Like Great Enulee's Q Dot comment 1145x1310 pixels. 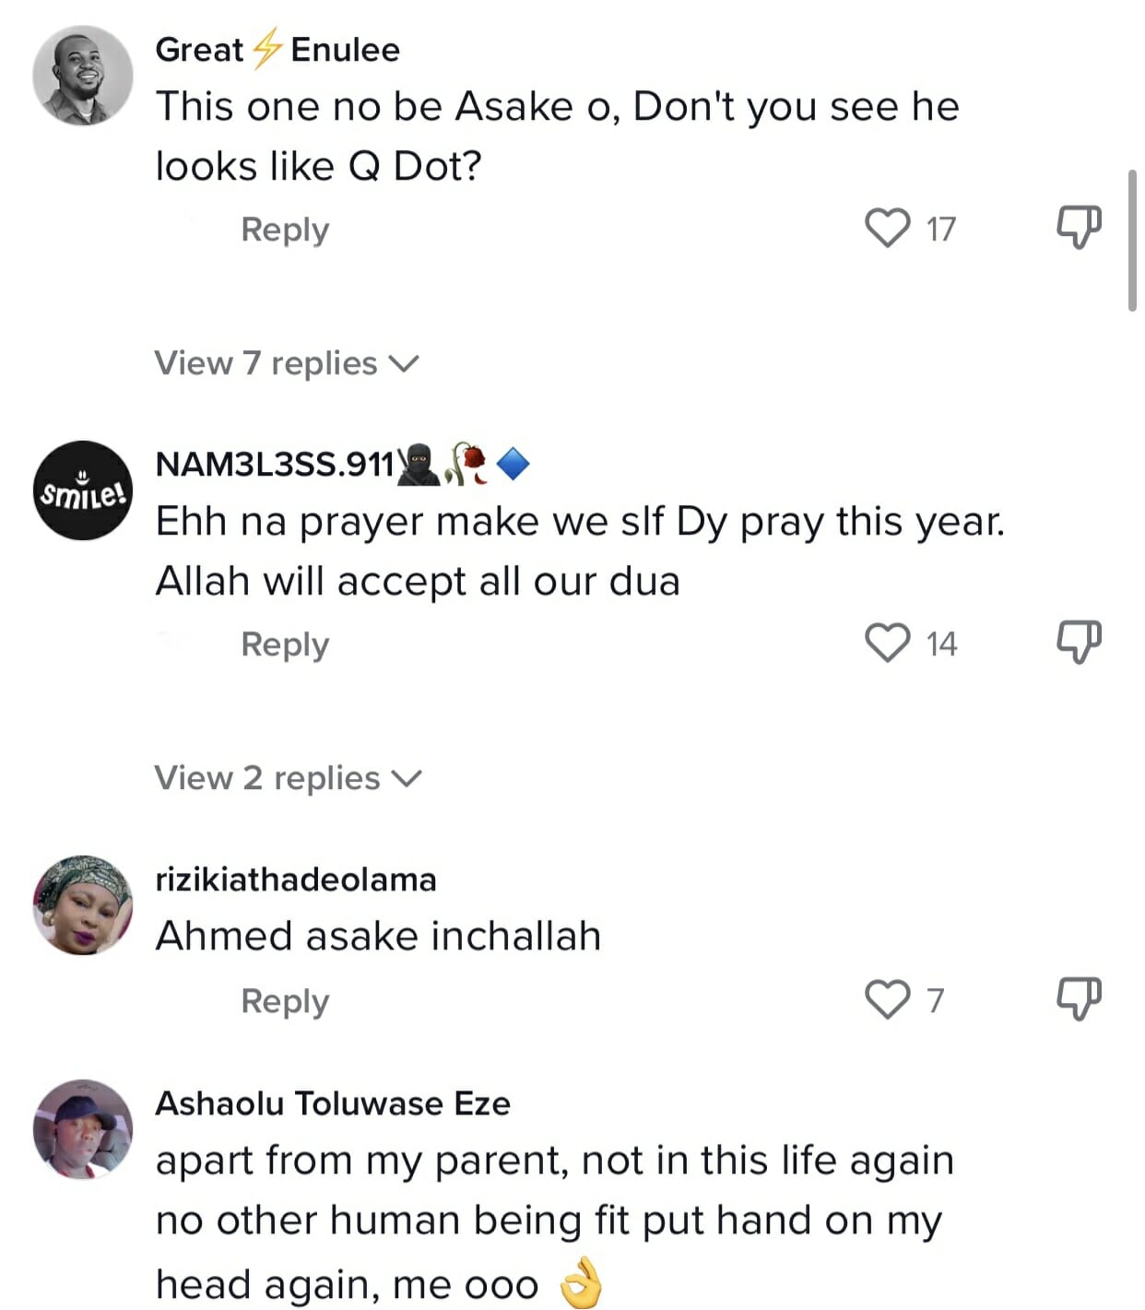pos(888,228)
